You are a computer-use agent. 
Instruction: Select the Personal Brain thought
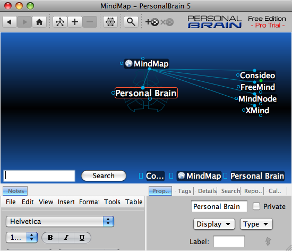pos(146,93)
